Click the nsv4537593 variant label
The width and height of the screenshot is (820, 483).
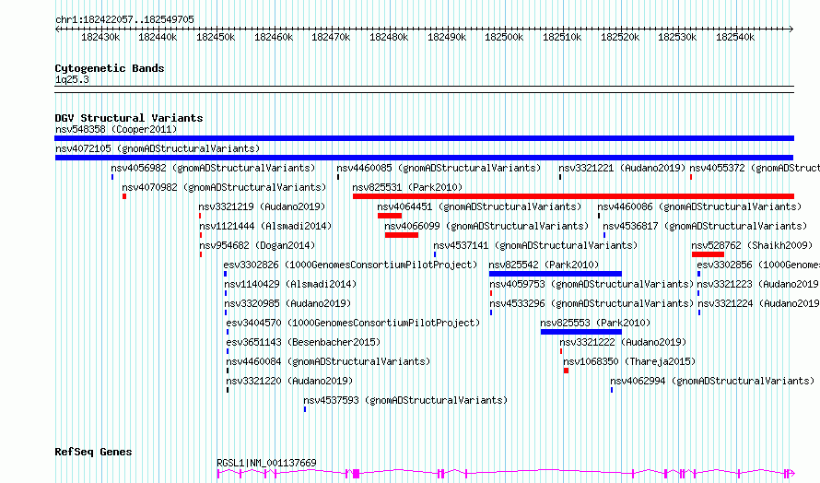click(405, 400)
